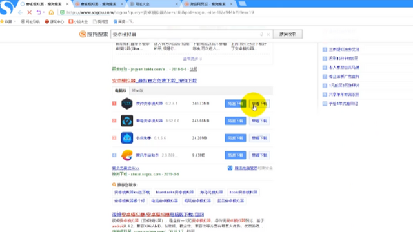Stop page loading with the red X
Screen dimensions: 413x232
pos(30,12)
